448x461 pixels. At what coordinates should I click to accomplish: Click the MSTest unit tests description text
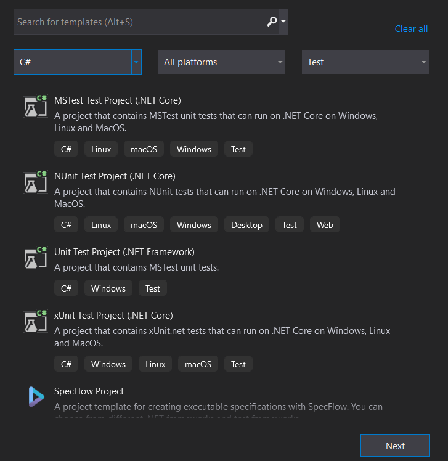[x=216, y=122]
